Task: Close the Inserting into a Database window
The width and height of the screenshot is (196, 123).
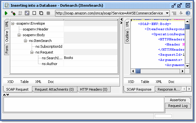Action: [x=188, y=5]
